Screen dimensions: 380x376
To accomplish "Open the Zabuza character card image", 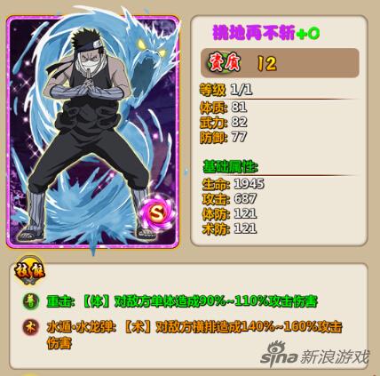I will point(93,132).
